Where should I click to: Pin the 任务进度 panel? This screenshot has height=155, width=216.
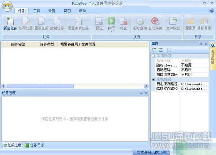coord(141,93)
